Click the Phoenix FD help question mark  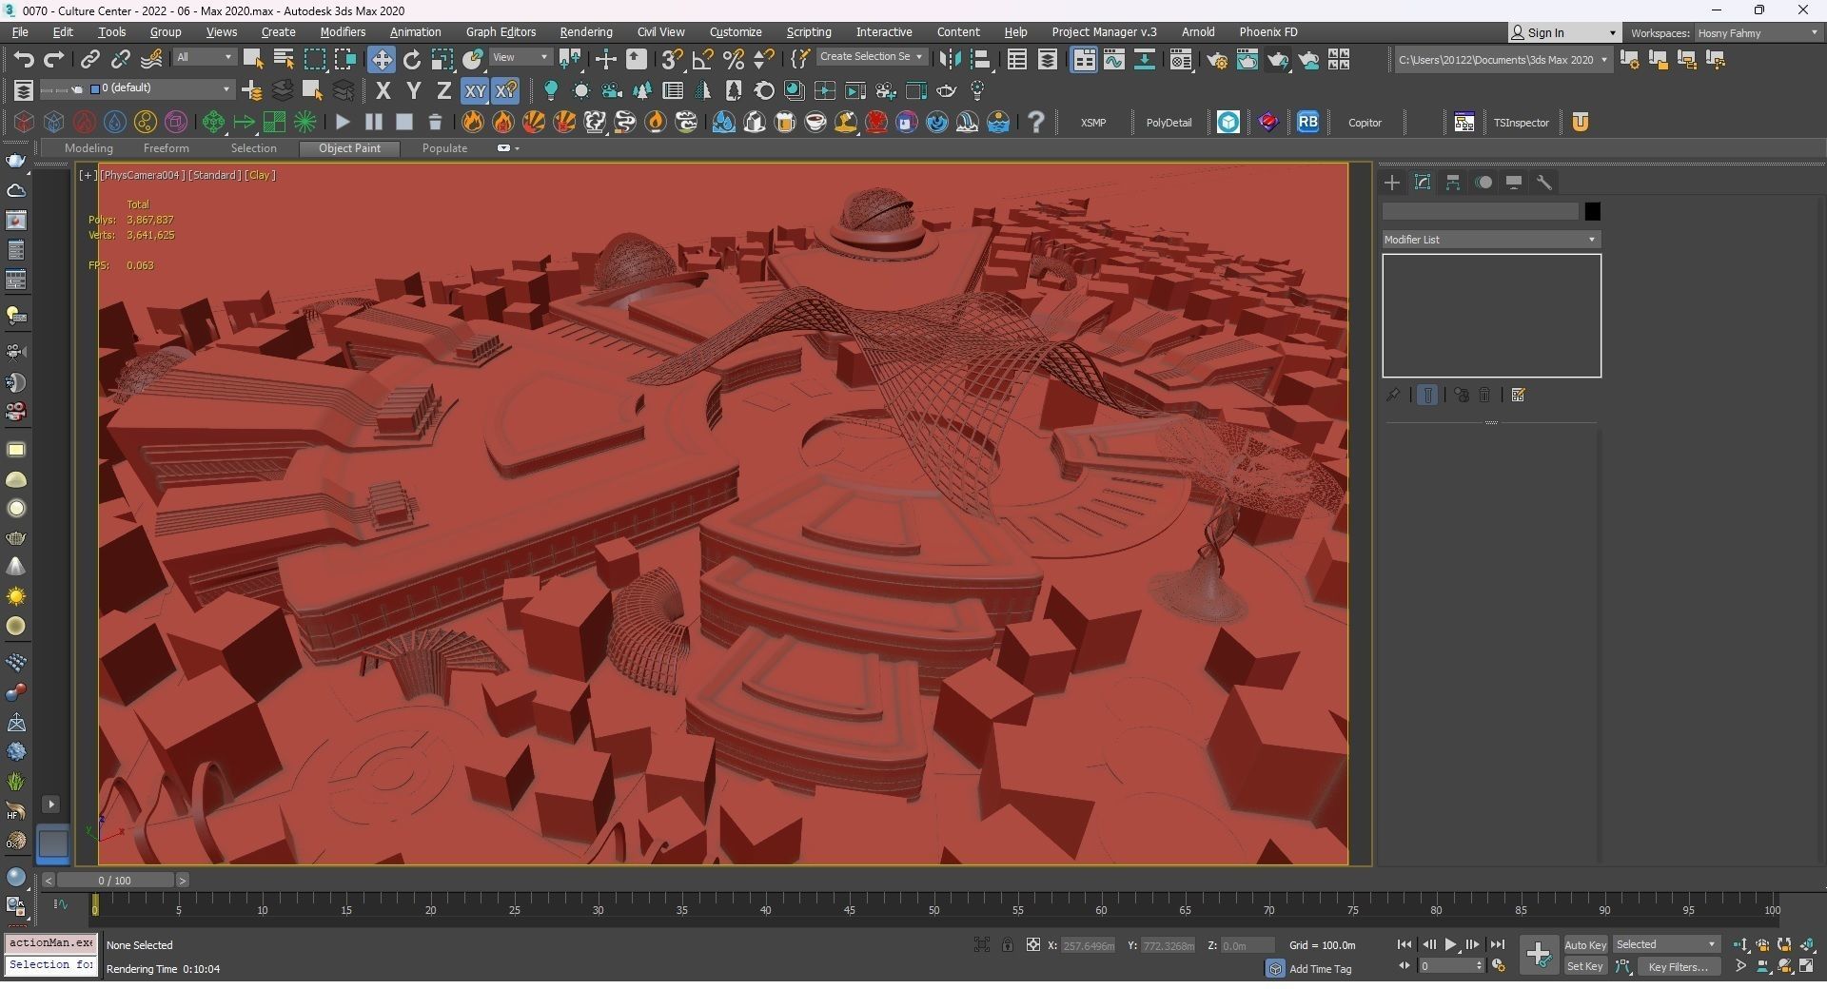1036,122
